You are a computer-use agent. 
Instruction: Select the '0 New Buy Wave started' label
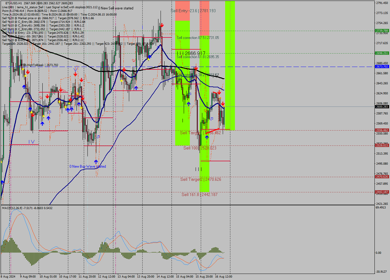point(88,166)
